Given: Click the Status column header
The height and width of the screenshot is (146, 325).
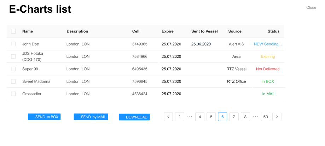Looking at the screenshot, I should [x=273, y=31].
